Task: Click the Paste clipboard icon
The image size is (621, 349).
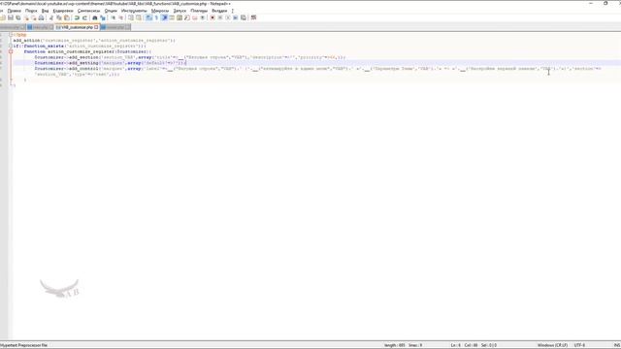Action: click(67, 17)
